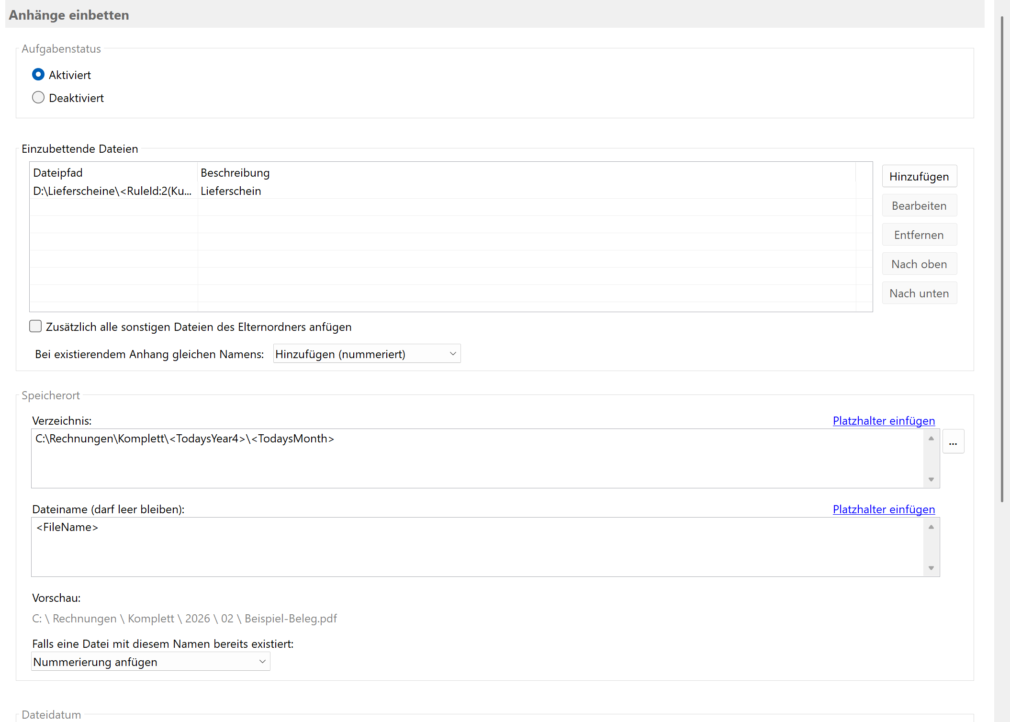Move entry up with Nach oben
Image resolution: width=1010 pixels, height=722 pixels.
click(x=919, y=264)
